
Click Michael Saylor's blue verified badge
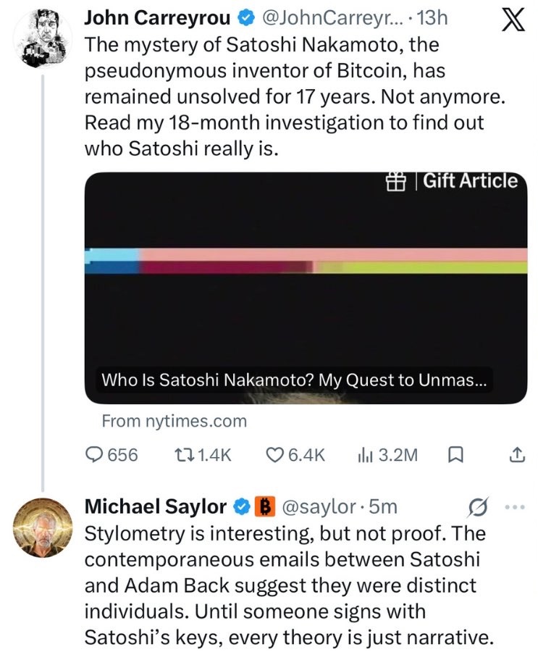(242, 506)
